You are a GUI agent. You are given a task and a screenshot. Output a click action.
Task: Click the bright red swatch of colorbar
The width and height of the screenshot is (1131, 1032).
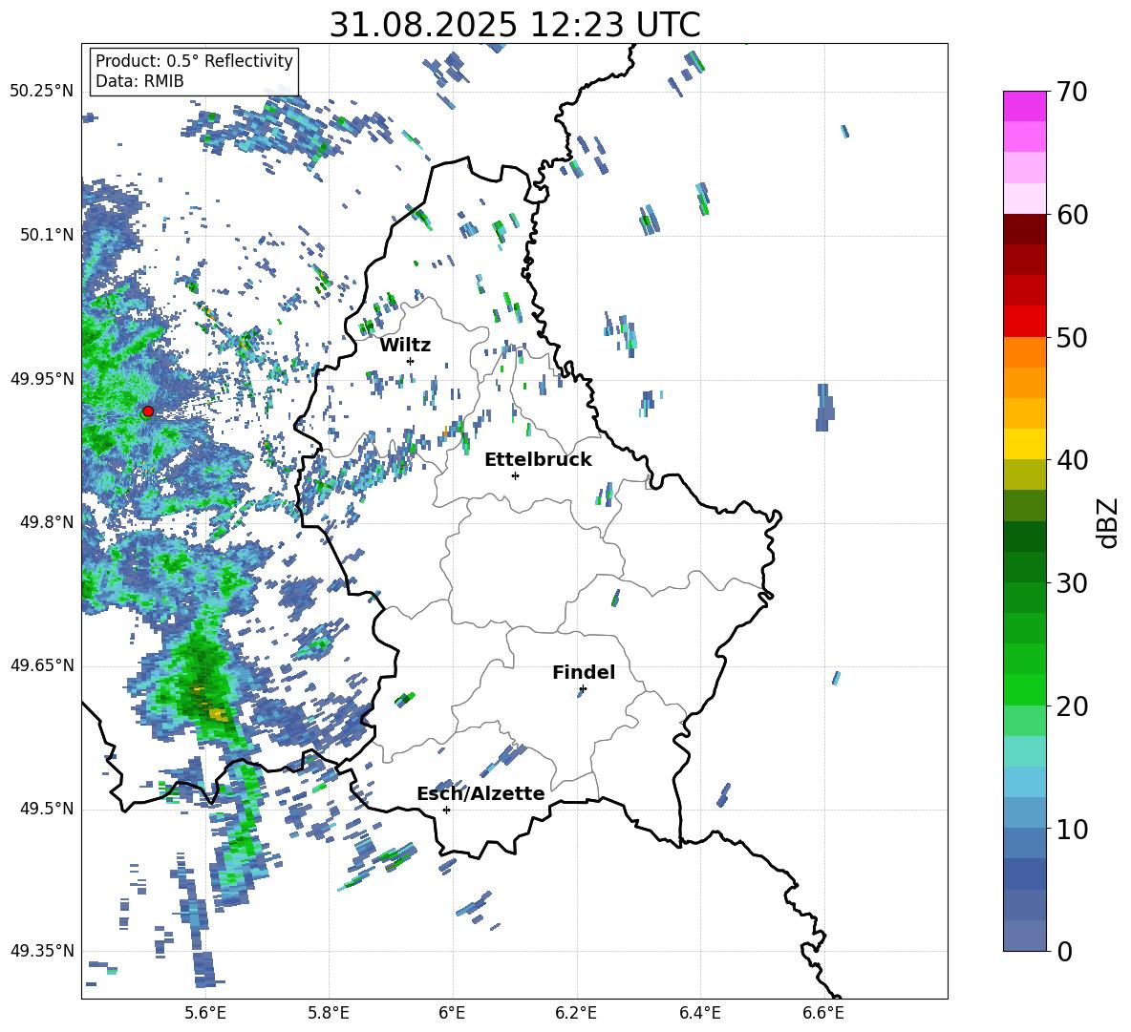point(1024,322)
